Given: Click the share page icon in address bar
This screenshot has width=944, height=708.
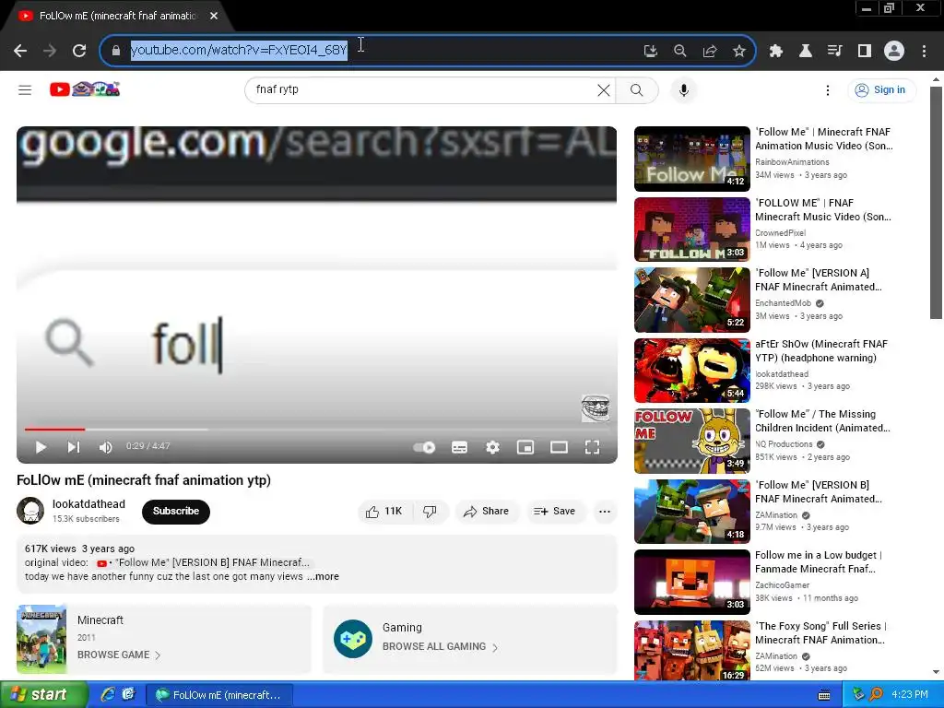Looking at the screenshot, I should 710,51.
